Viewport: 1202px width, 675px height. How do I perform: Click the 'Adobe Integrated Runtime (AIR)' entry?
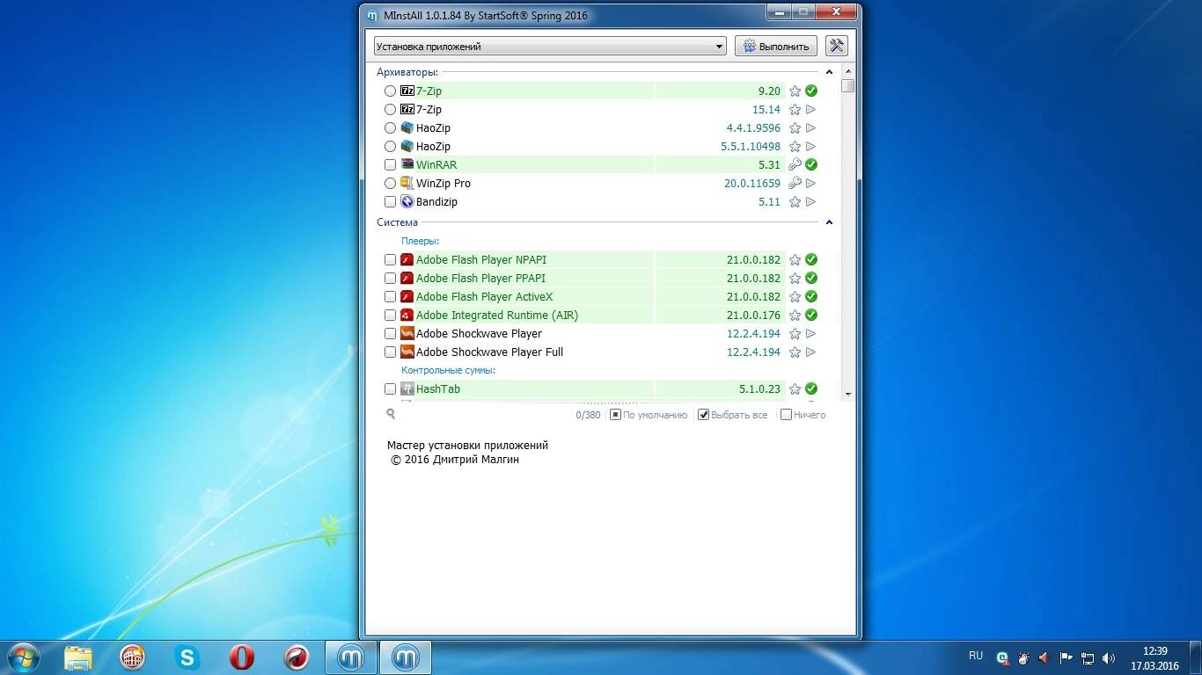pos(497,315)
